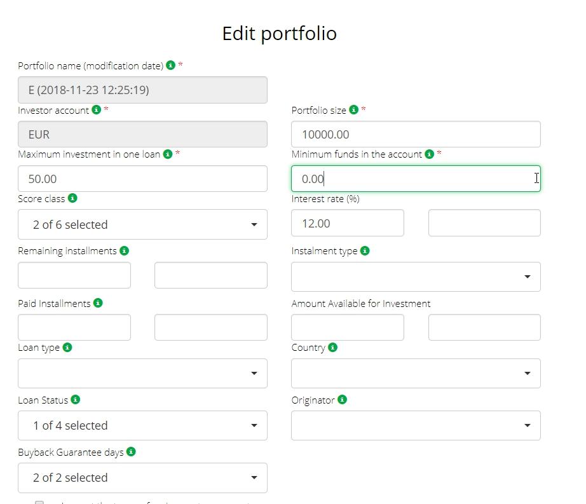Click info icon for Maximum investment in one loan
Image resolution: width=586 pixels, height=504 pixels.
(x=167, y=154)
